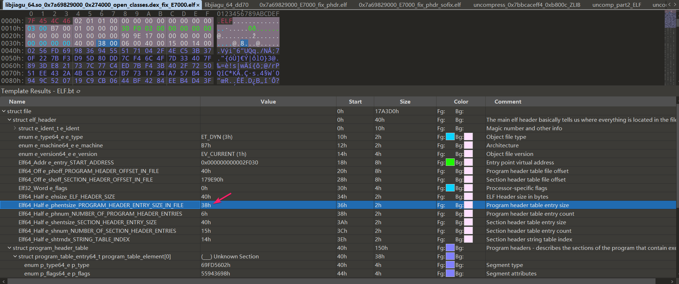Switch to the libjiagu_64_dd70 tab

226,5
